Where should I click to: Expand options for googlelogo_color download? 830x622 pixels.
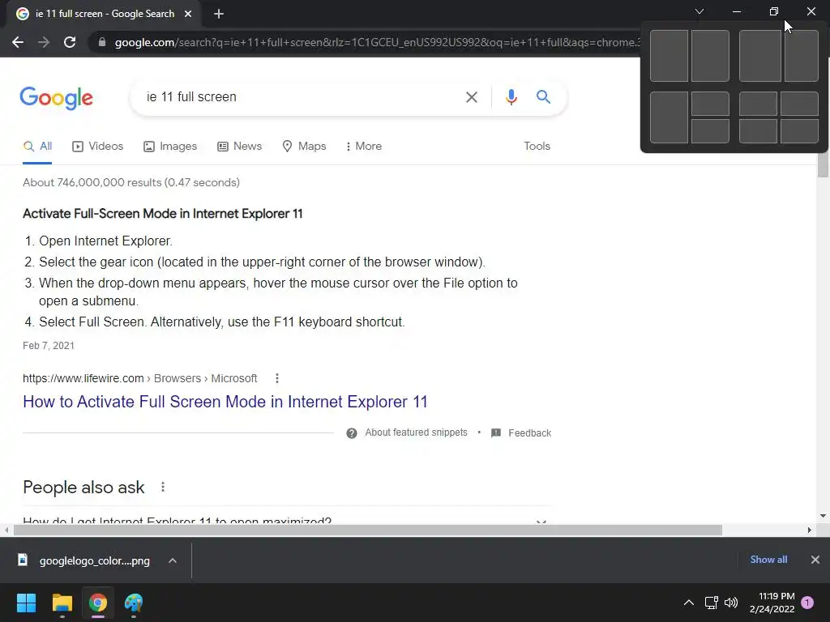pos(173,560)
